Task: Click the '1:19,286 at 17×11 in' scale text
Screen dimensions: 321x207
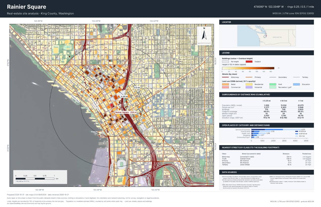Action: pyautogui.click(x=22, y=181)
